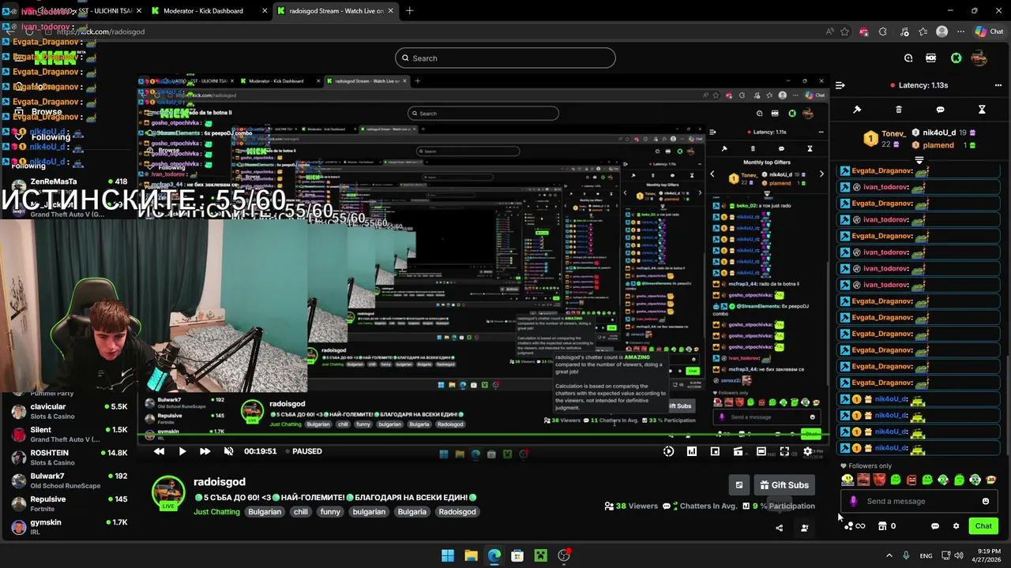Viewport: 1011px width, 568px height.
Task: Open a new browser tab with plus
Action: pyautogui.click(x=409, y=11)
